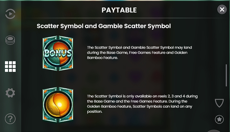Click the partially visible button at bottom right
This screenshot has width=230, height=132.
coord(214,131)
